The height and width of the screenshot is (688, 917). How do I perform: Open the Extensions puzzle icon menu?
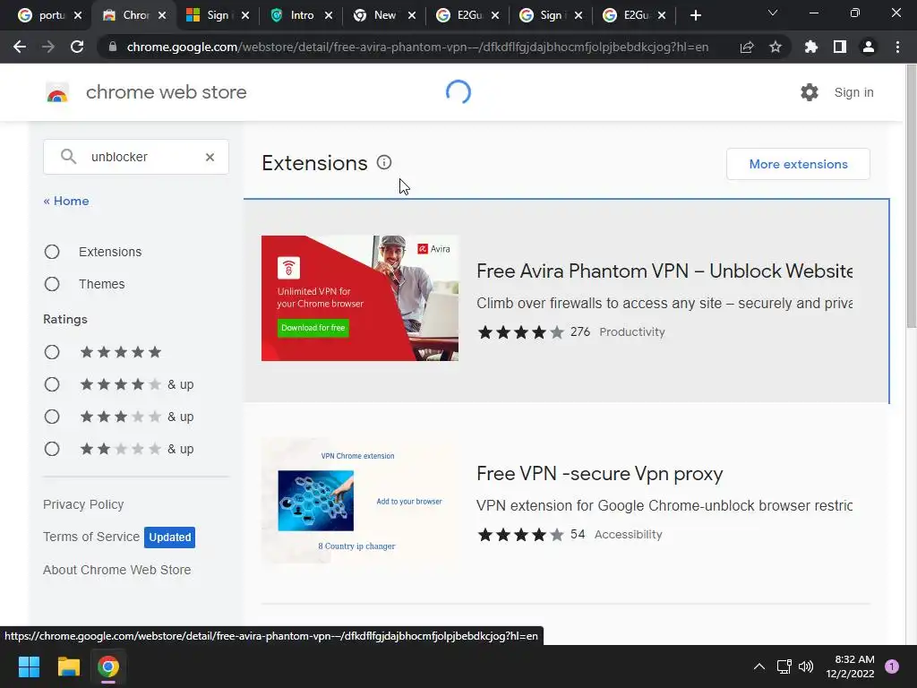[x=811, y=47]
